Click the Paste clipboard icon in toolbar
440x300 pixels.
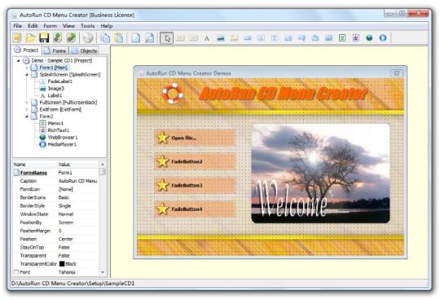point(119,37)
